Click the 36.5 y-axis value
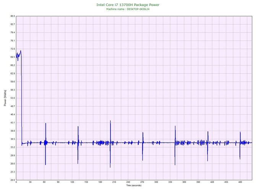The width and height of the screenshot is (256, 192). tap(13, 139)
